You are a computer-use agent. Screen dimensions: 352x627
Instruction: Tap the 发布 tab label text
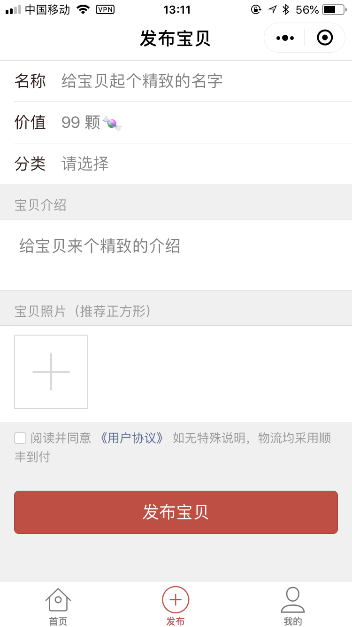(176, 621)
